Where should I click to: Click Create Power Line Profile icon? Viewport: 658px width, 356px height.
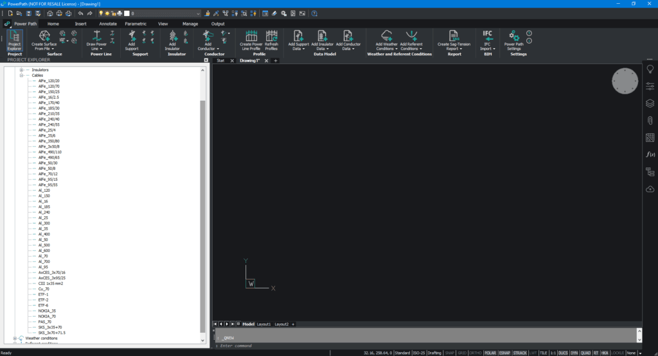[x=251, y=36]
